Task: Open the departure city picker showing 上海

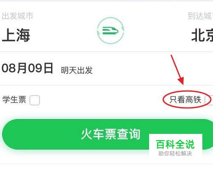Action: (16, 35)
